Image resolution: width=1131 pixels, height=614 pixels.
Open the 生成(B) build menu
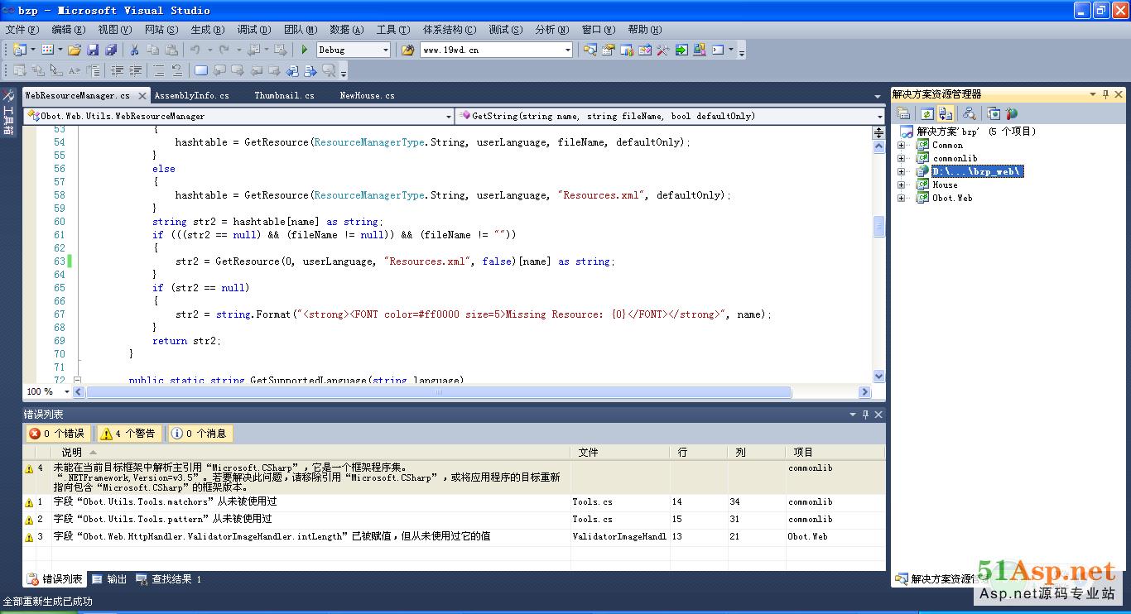pyautogui.click(x=207, y=30)
